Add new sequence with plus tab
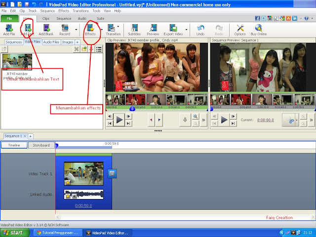Screen dimensions: 316x237 31,136
